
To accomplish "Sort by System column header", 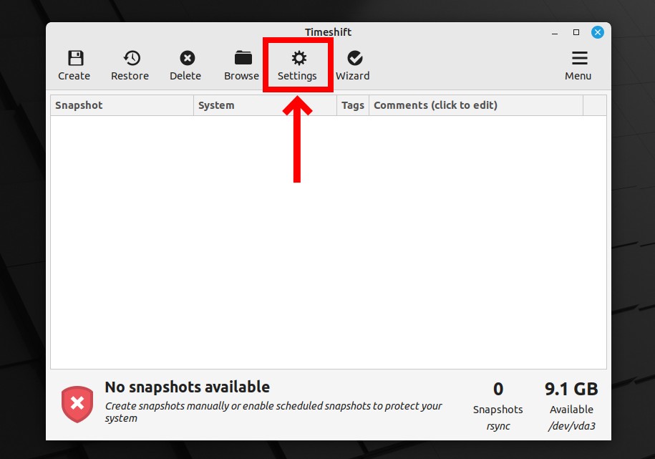I will [x=265, y=105].
